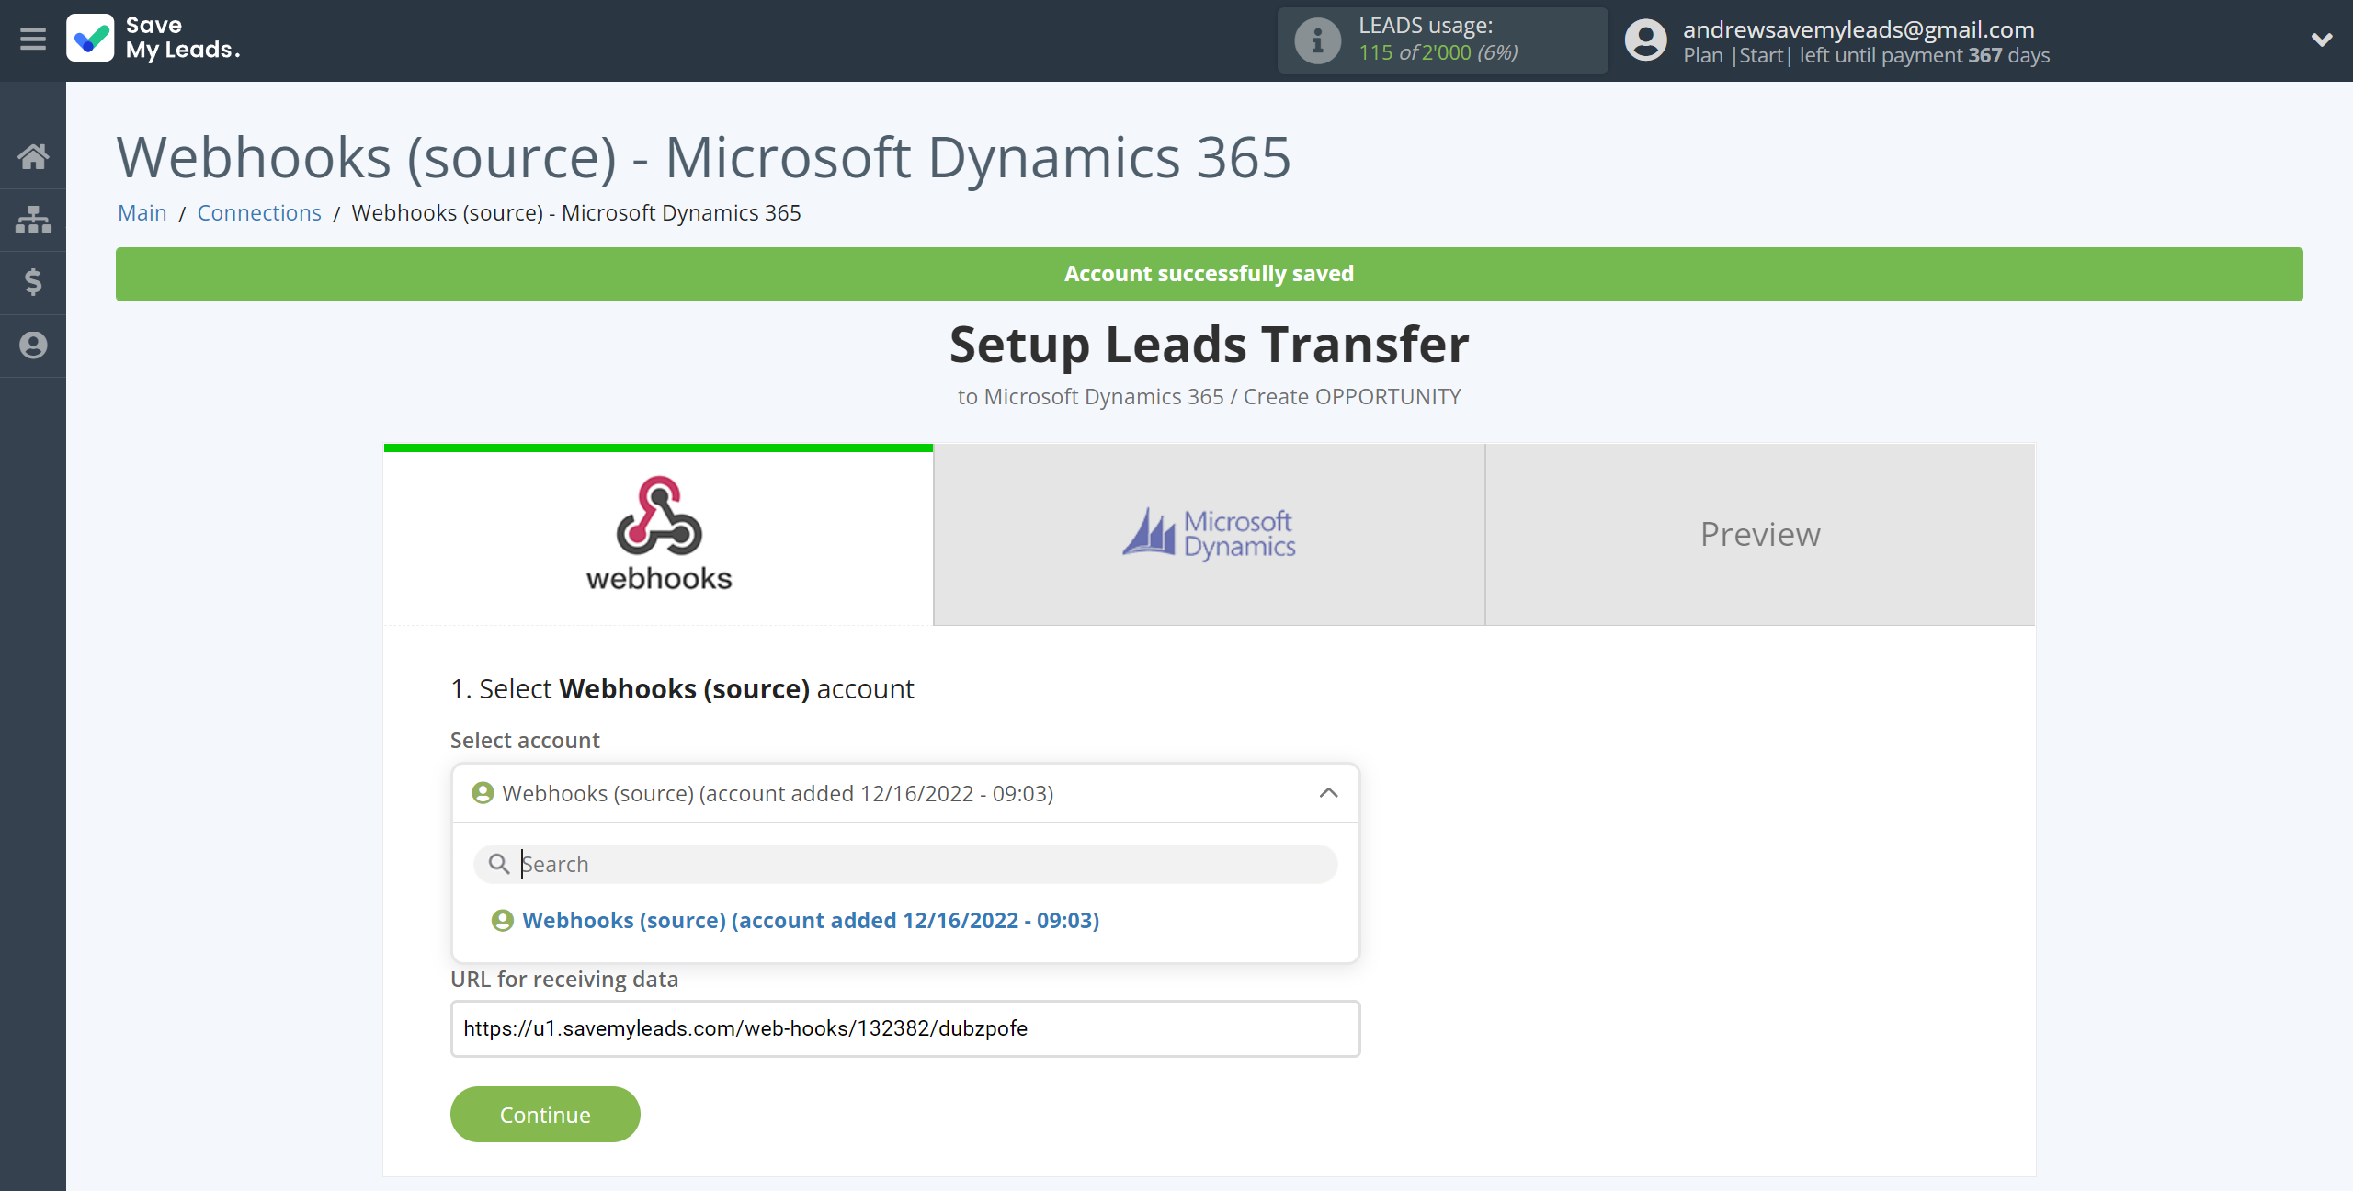Expand the account menu chevron in header

pyautogui.click(x=2322, y=40)
